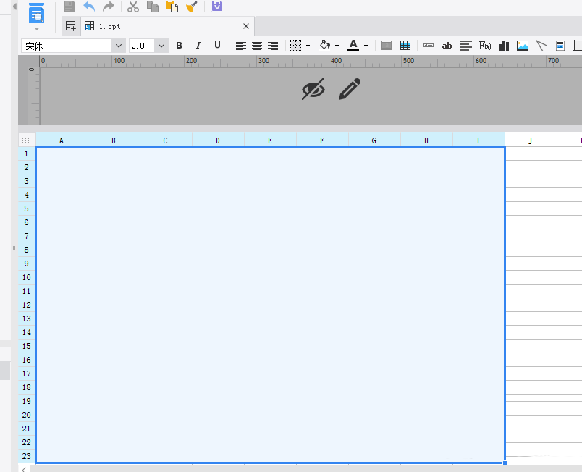
Task: Toggle Bold formatting
Action: tap(180, 46)
